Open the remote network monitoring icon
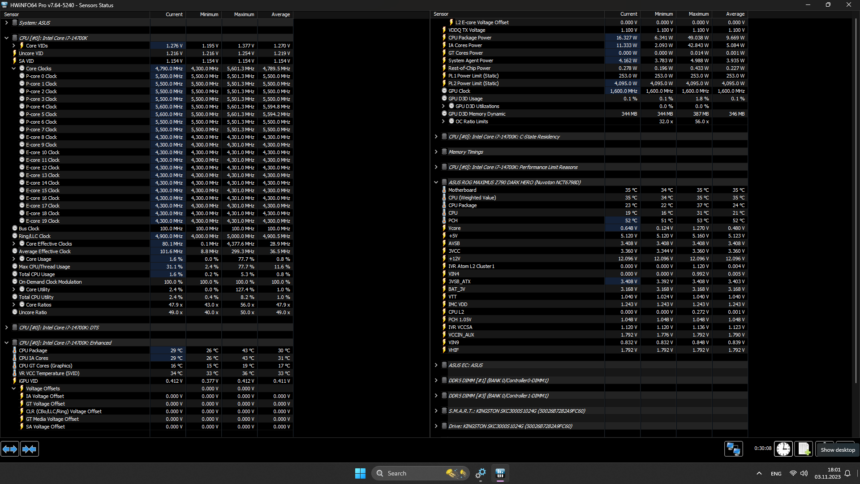Image resolution: width=860 pixels, height=484 pixels. [733, 449]
